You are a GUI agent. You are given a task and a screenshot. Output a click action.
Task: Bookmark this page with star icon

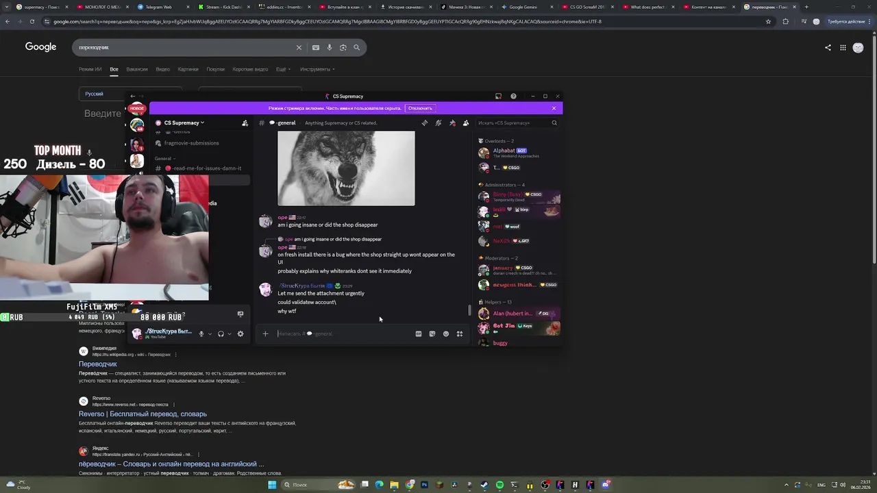pos(768,21)
